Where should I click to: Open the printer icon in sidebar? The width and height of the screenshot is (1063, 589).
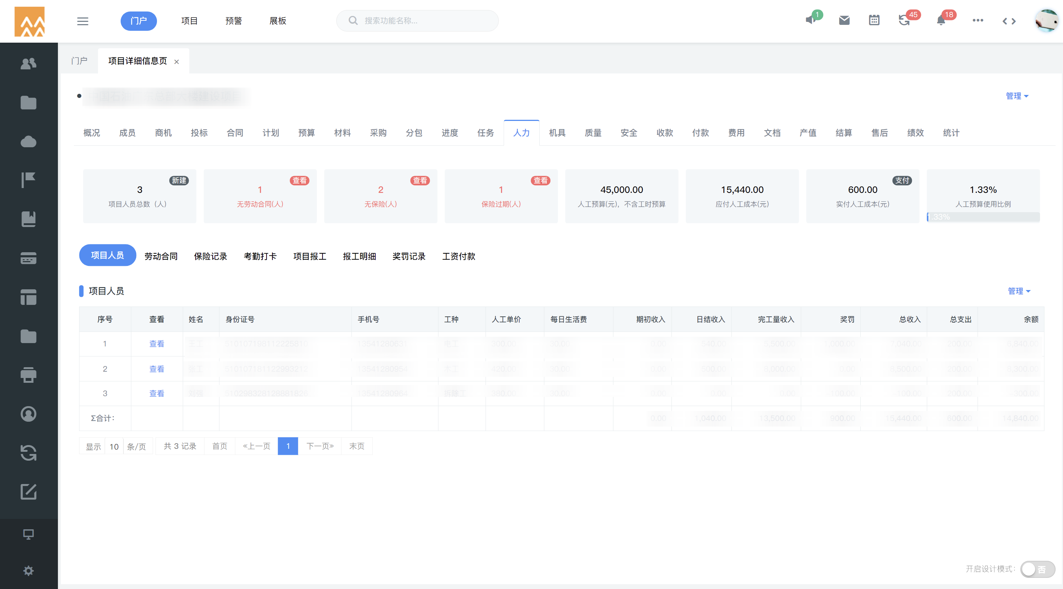29,375
